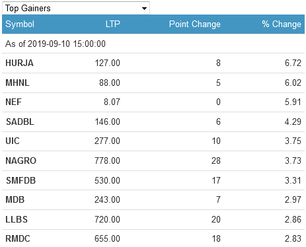Screen dimensions: 306x247
Task: Open the SADBL symbol
Action: (x=20, y=122)
